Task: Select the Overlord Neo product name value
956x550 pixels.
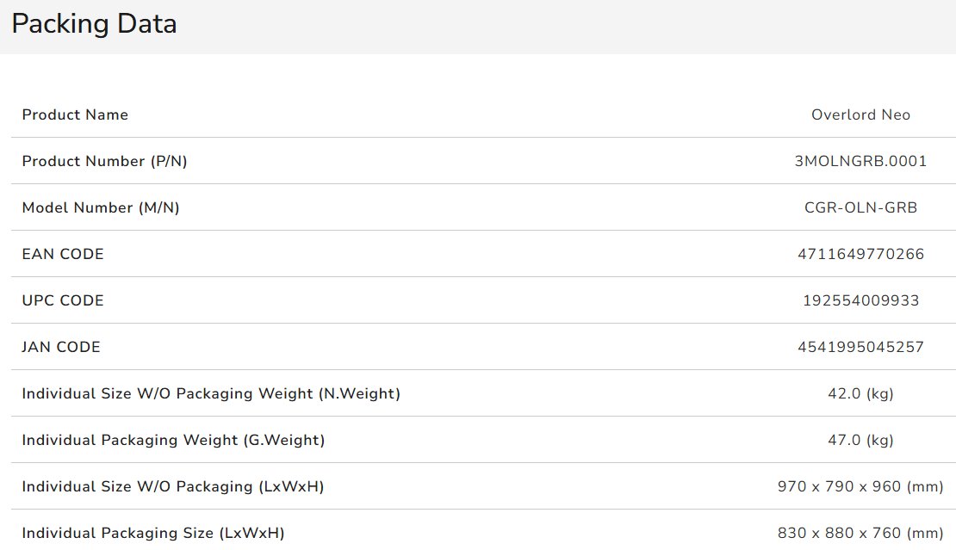Action: 860,114
